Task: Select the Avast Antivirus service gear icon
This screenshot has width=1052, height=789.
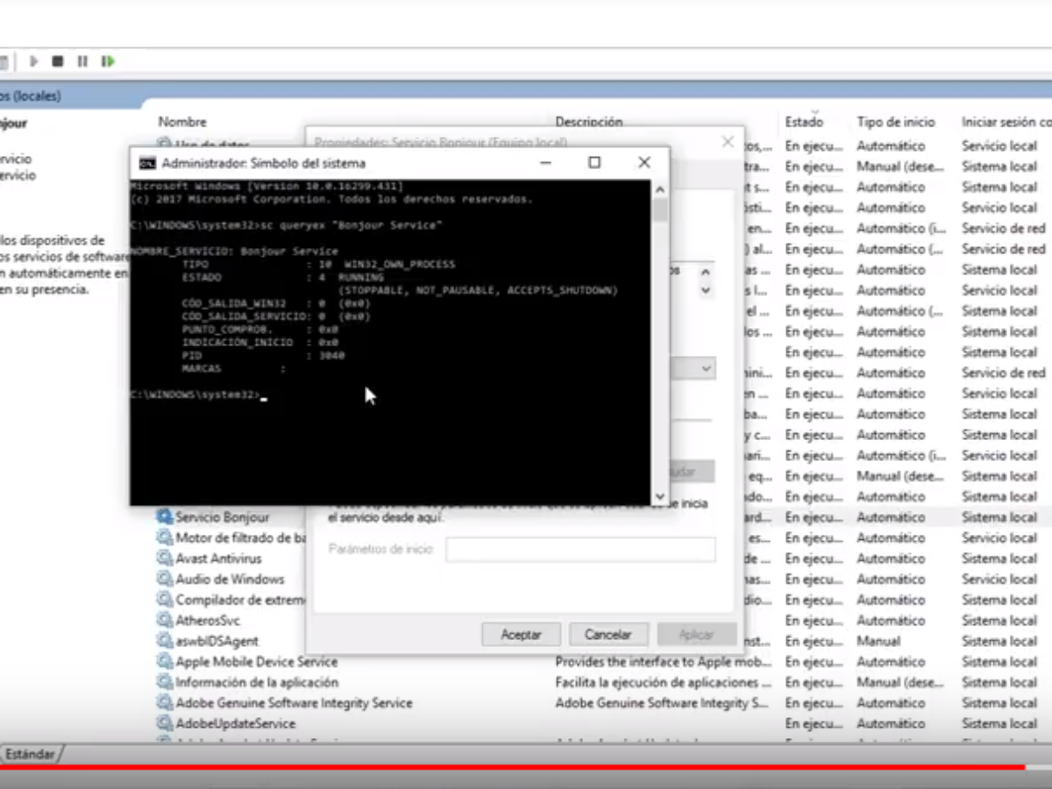Action: click(x=165, y=558)
